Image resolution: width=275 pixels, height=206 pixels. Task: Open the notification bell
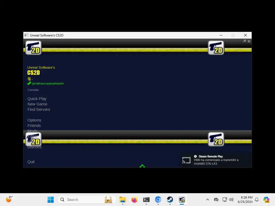click(x=257, y=200)
